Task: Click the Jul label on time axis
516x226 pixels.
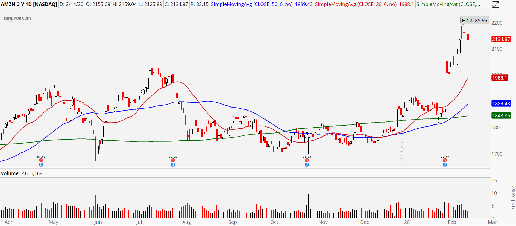Action: [139, 222]
